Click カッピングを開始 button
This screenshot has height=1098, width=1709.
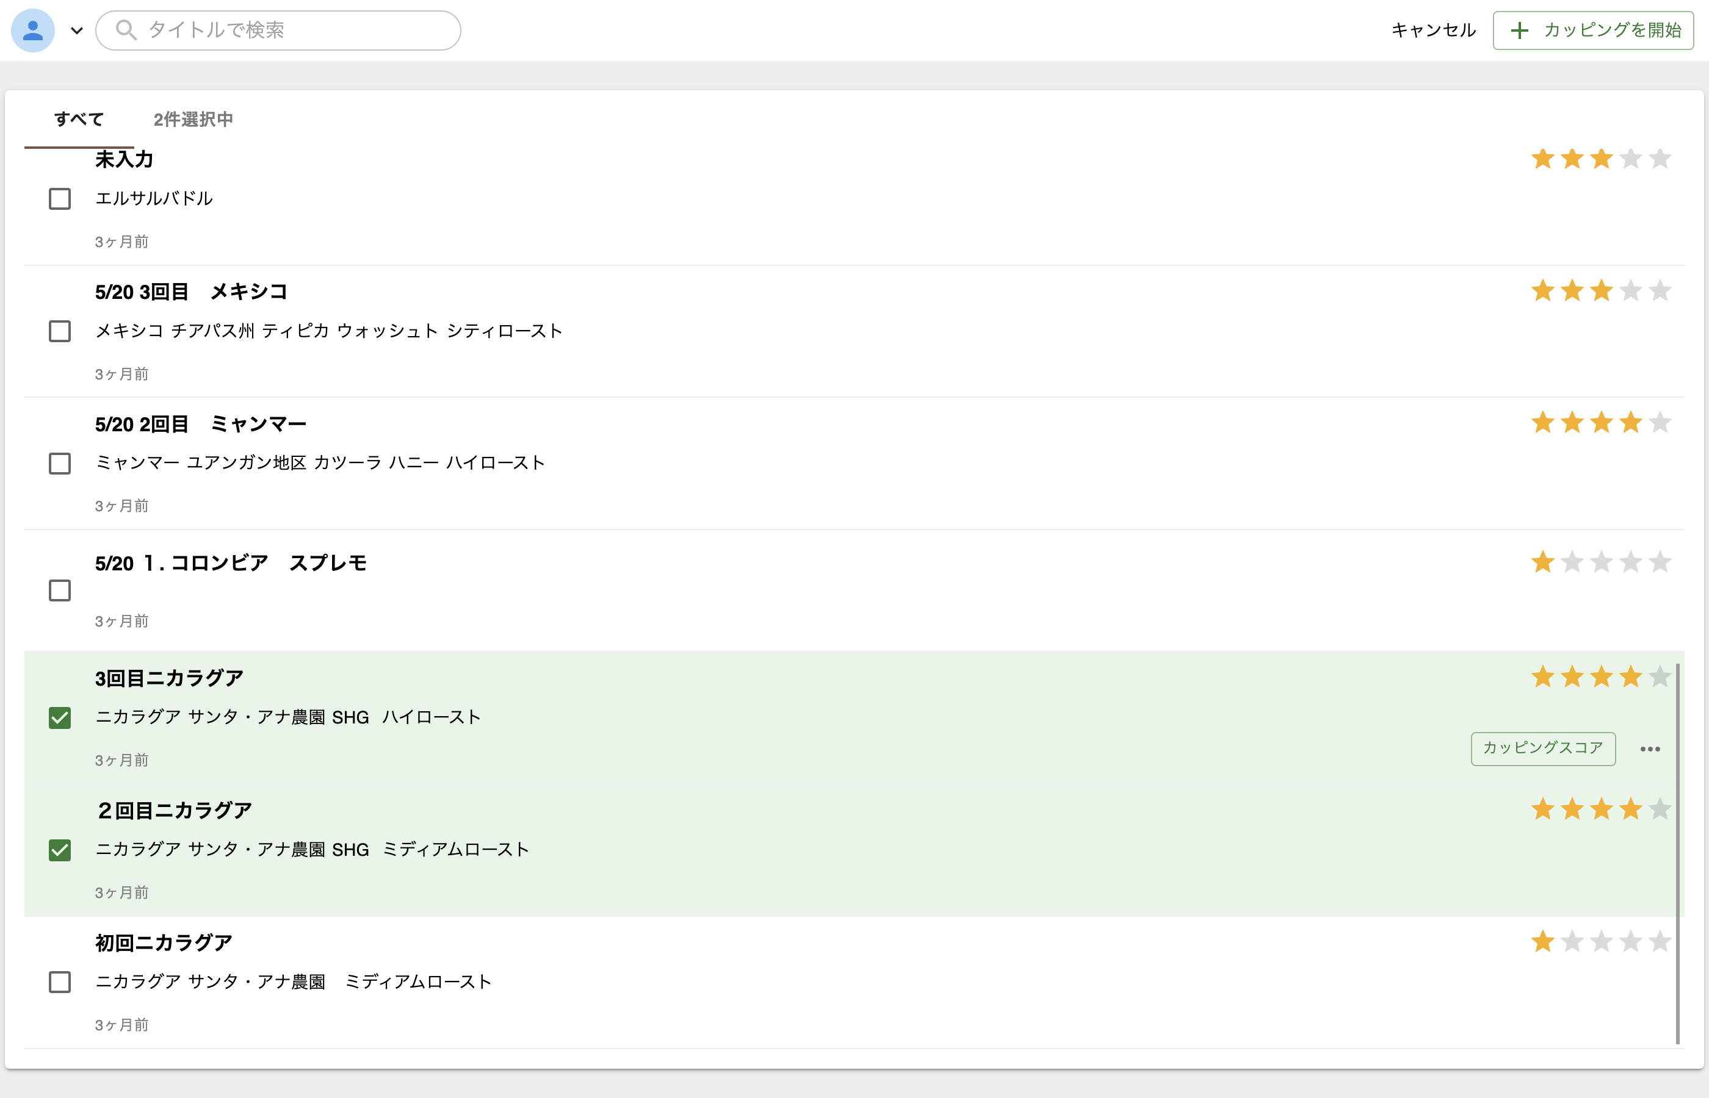click(x=1593, y=30)
